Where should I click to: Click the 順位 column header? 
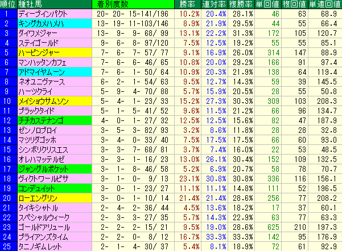9,4
